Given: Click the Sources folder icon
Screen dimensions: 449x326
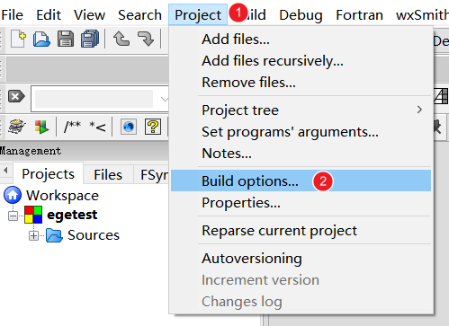Looking at the screenshot, I should (x=54, y=235).
